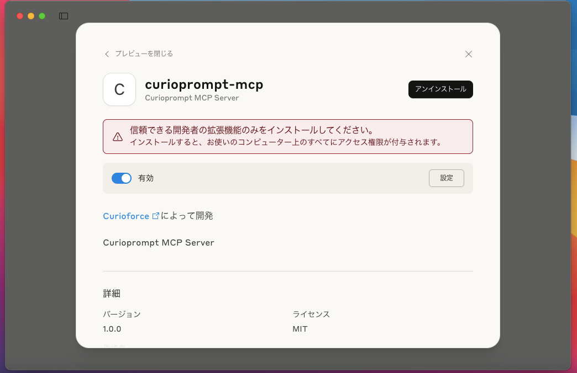Toggle the sidebar panel icon

point(64,16)
